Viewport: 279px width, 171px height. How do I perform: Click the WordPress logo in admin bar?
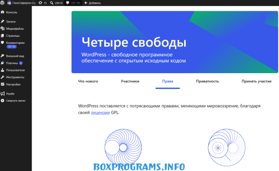pyautogui.click(x=2, y=3)
